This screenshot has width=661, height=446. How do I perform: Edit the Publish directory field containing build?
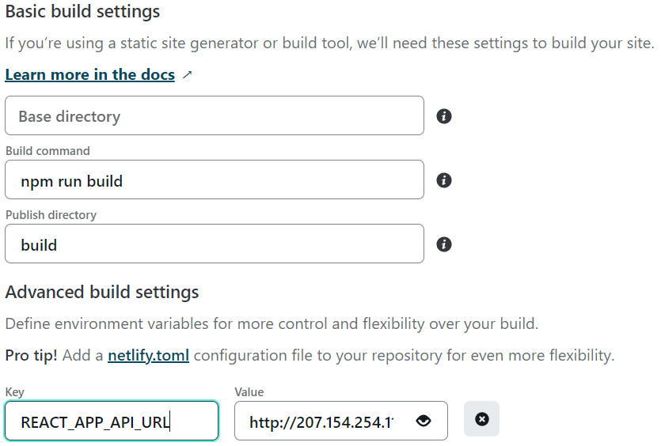coord(215,244)
